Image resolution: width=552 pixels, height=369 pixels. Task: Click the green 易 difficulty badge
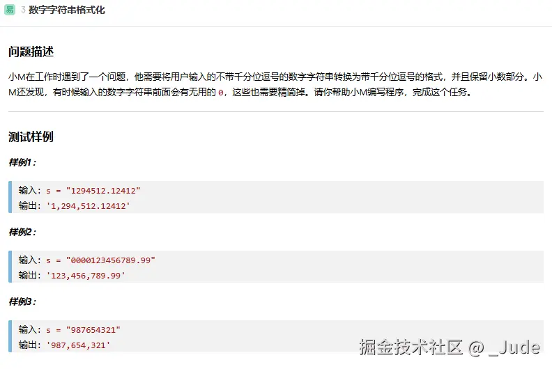point(10,10)
